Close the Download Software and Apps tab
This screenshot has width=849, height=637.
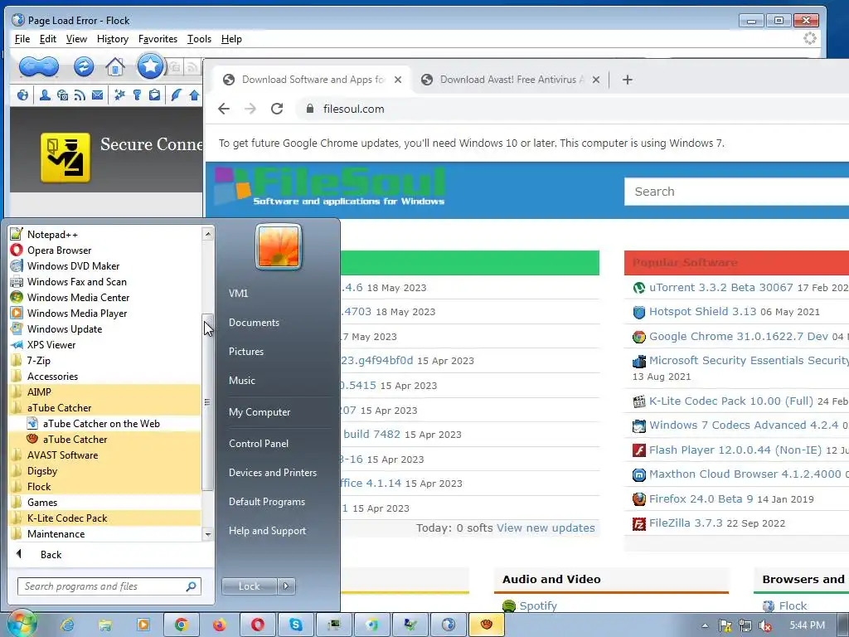[x=397, y=80]
